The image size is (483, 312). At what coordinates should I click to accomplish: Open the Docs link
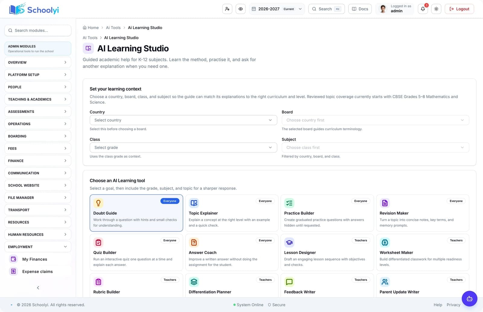[x=360, y=9]
